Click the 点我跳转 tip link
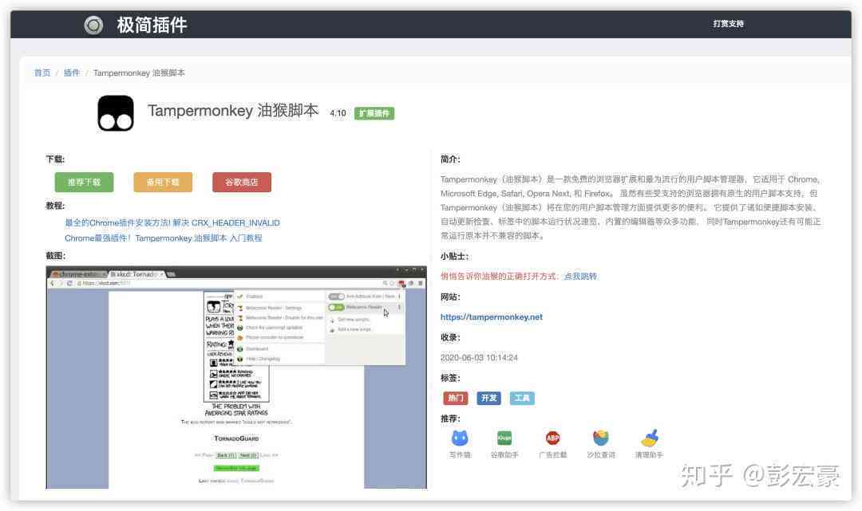The height and width of the screenshot is (511, 862). tap(580, 276)
